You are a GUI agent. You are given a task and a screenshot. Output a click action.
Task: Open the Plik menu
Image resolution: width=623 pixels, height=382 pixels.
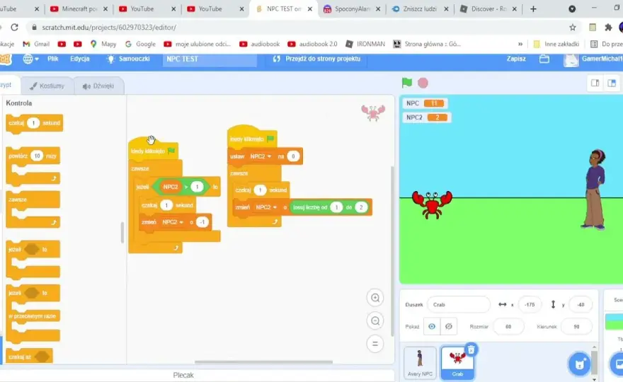pyautogui.click(x=53, y=59)
